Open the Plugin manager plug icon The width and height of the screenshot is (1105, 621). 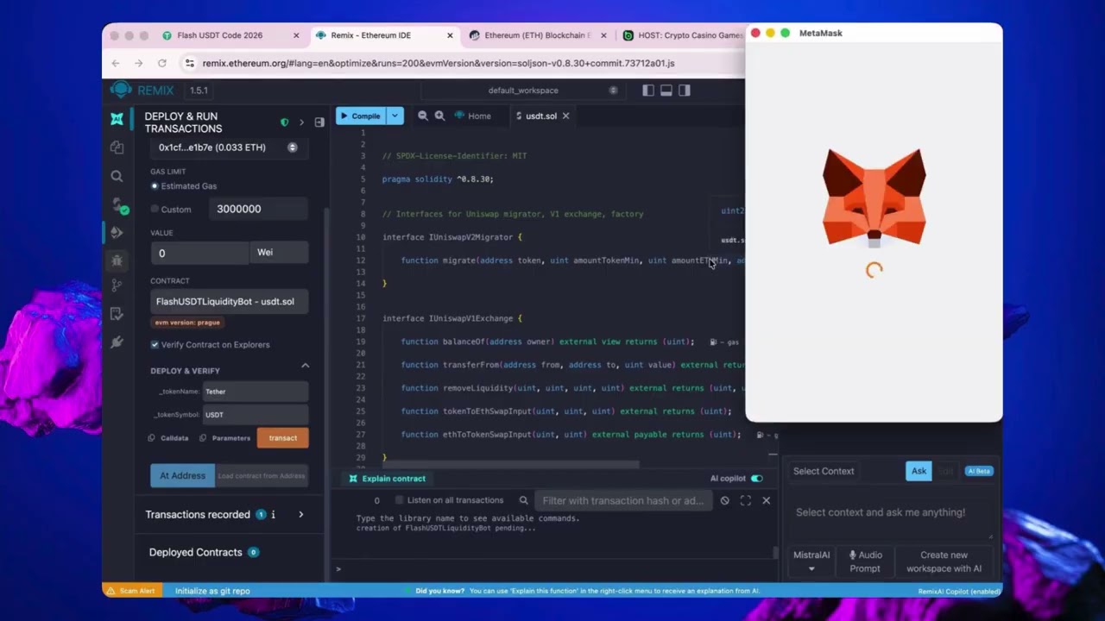coord(117,342)
